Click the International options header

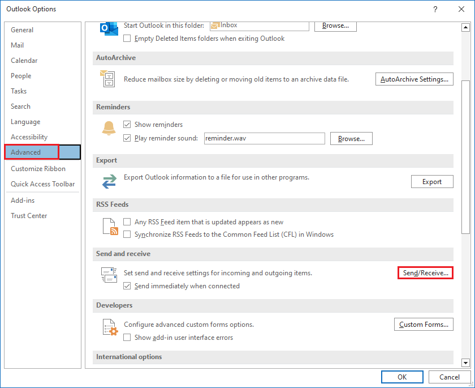pos(273,357)
